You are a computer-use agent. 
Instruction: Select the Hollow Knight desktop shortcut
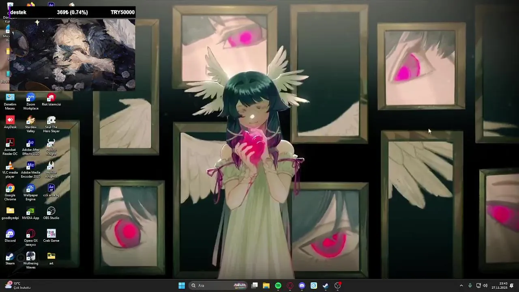coord(51,147)
